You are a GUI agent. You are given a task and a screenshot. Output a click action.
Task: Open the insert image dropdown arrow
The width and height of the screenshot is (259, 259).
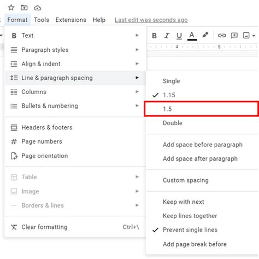click(x=254, y=36)
